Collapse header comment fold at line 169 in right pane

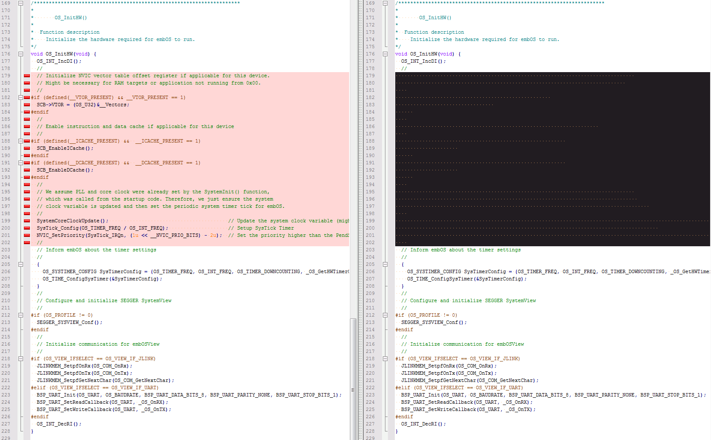point(385,3)
